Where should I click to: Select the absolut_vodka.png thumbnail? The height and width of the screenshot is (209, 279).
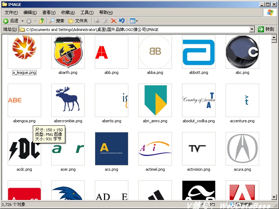pos(199,100)
